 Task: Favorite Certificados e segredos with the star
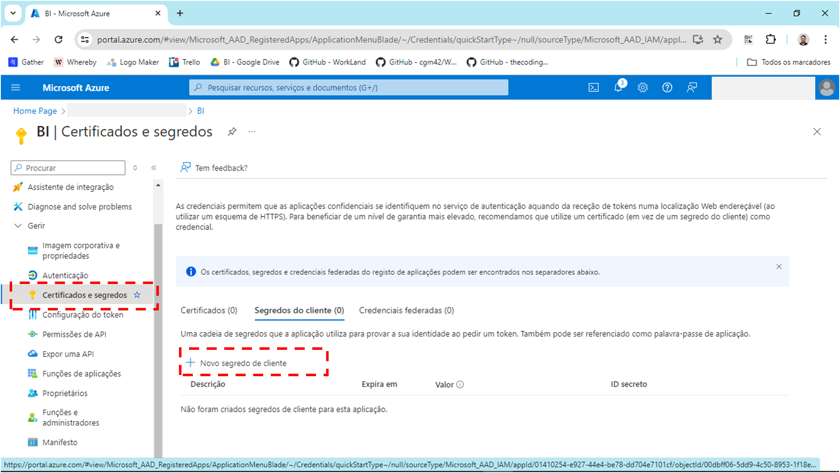137,295
